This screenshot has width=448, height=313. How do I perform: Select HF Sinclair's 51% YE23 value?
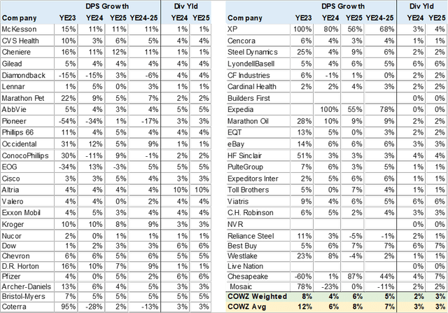click(304, 155)
